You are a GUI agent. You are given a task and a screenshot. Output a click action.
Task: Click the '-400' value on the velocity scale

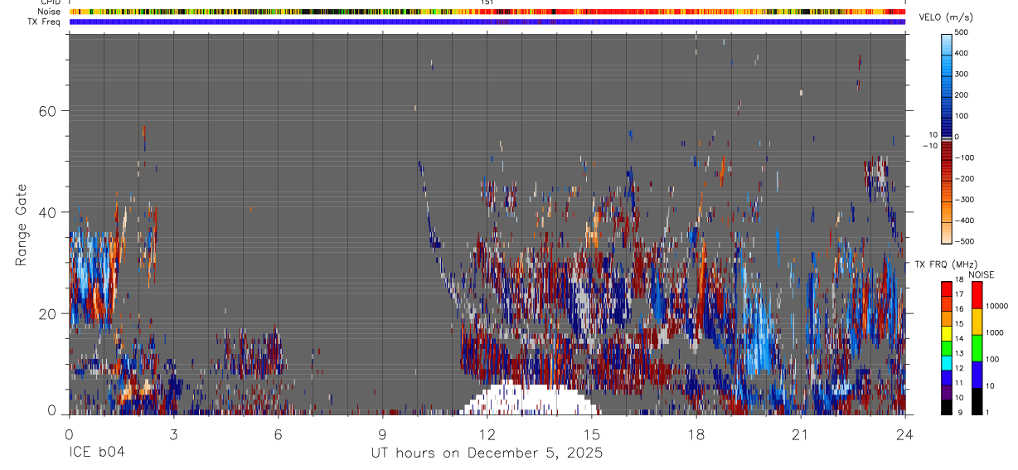coord(964,220)
